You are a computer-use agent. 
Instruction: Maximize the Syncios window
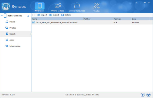pos(145,3)
